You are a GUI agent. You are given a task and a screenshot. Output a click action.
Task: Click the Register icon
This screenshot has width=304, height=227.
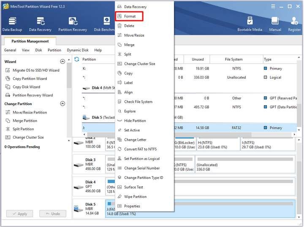pyautogui.click(x=294, y=24)
